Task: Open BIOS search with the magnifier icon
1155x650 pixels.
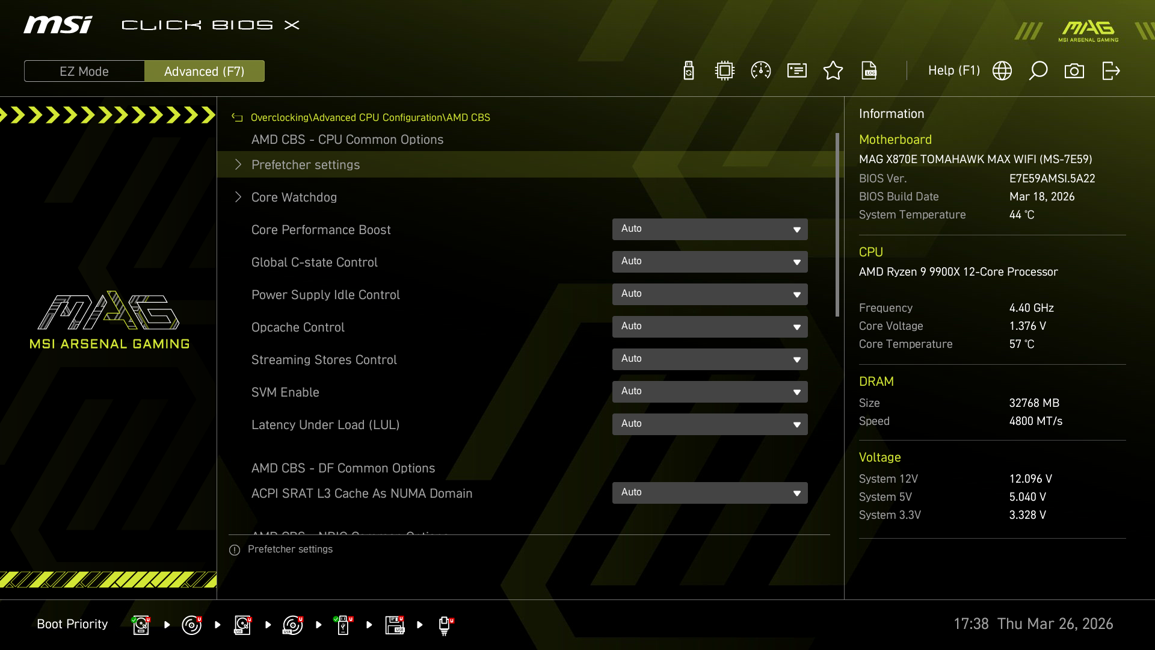Action: (x=1038, y=70)
